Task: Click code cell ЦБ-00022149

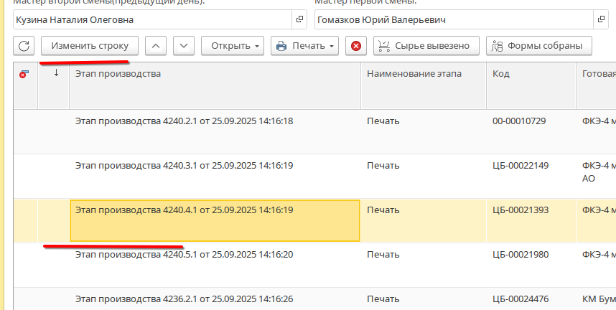Action: click(521, 166)
